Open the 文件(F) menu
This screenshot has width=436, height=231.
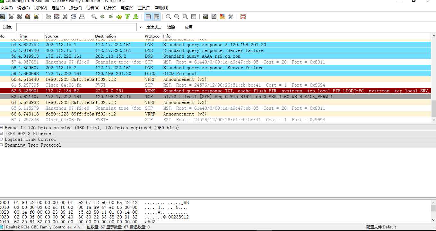(6, 8)
